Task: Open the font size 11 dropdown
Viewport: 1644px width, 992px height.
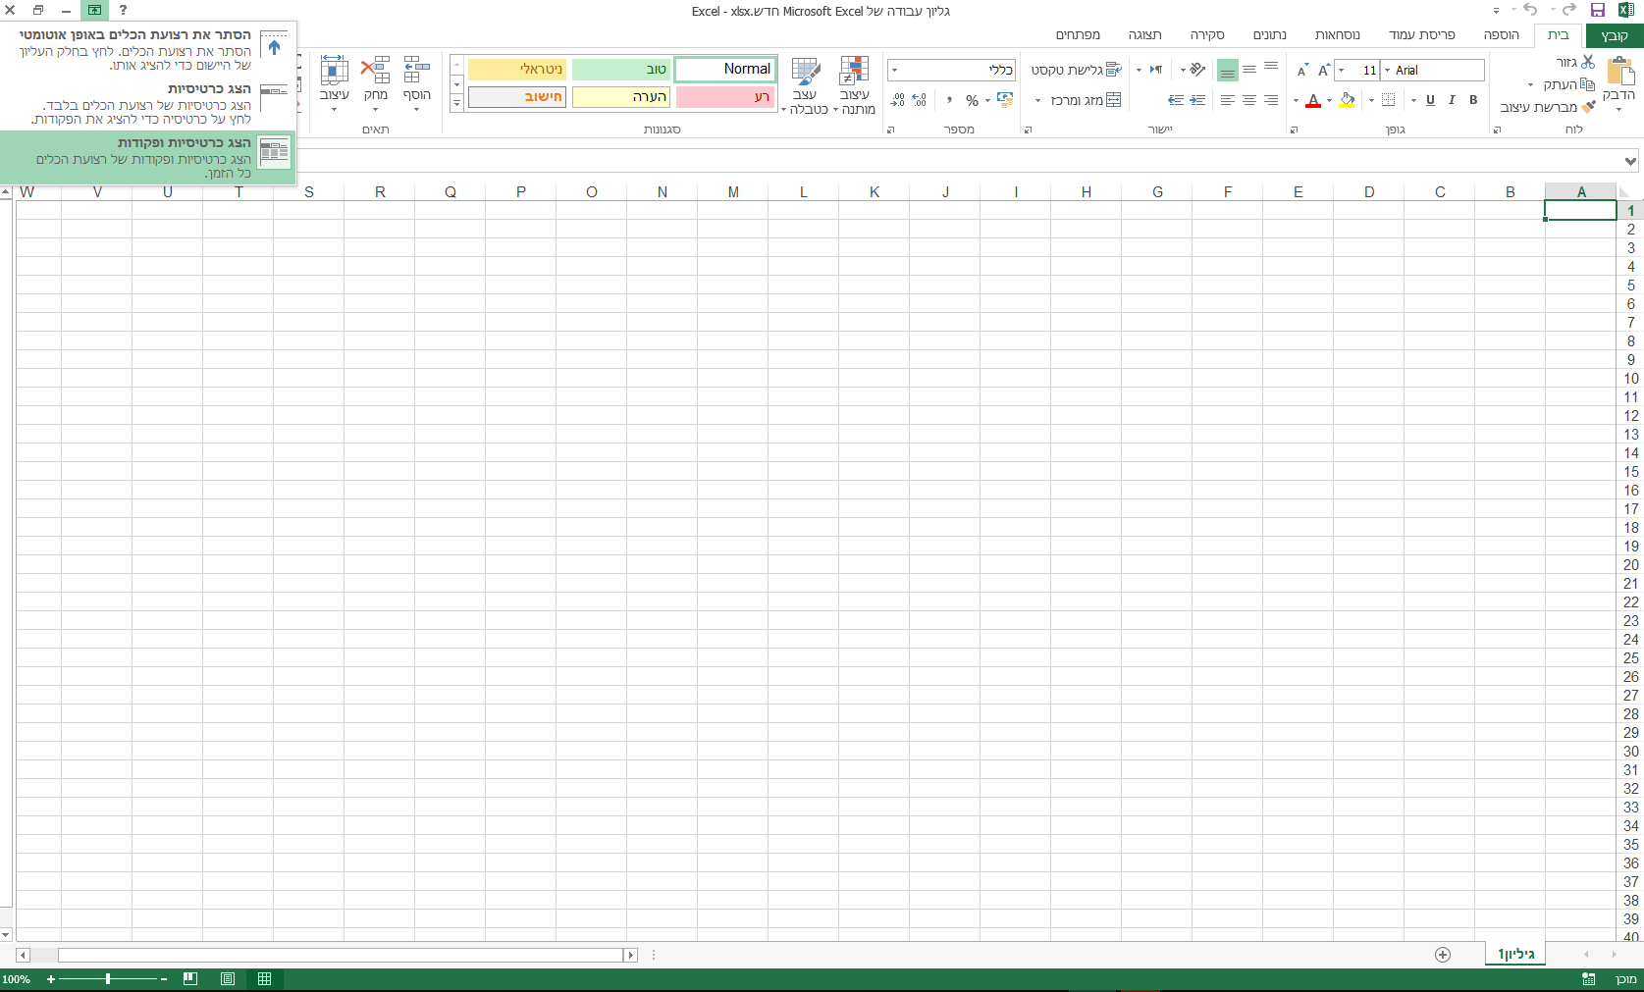Action: (x=1342, y=70)
